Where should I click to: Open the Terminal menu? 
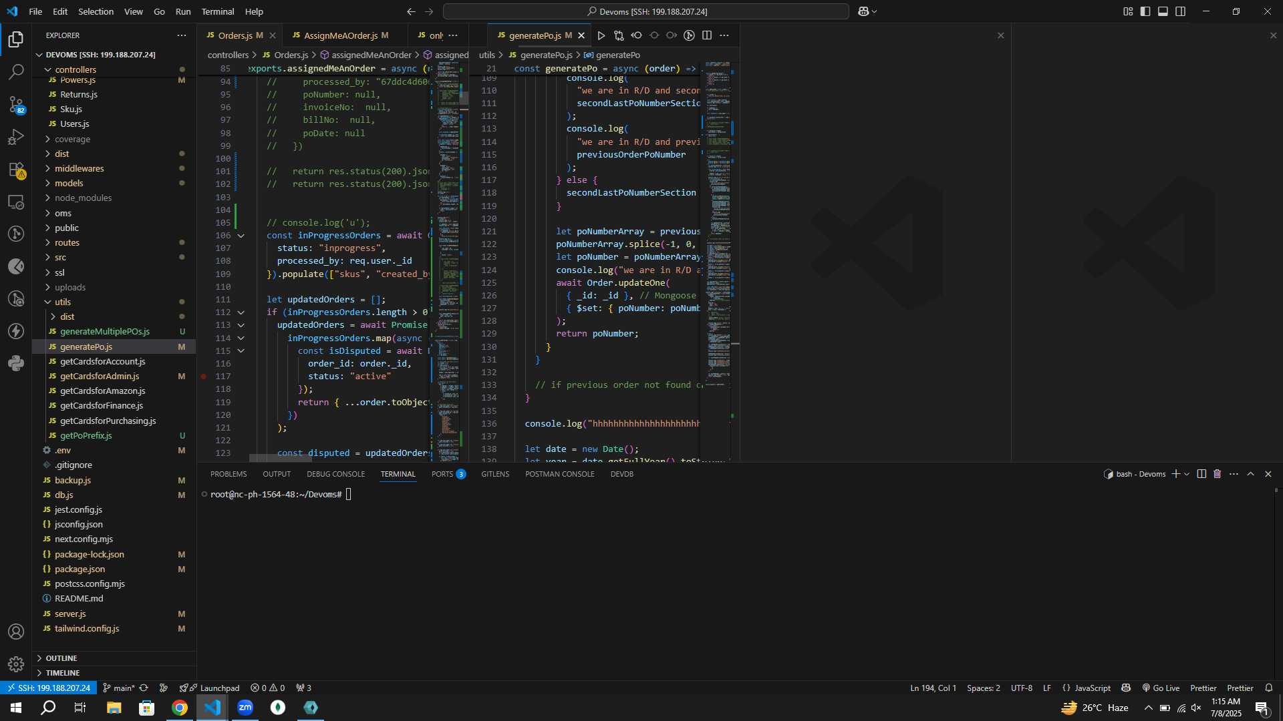click(x=218, y=11)
